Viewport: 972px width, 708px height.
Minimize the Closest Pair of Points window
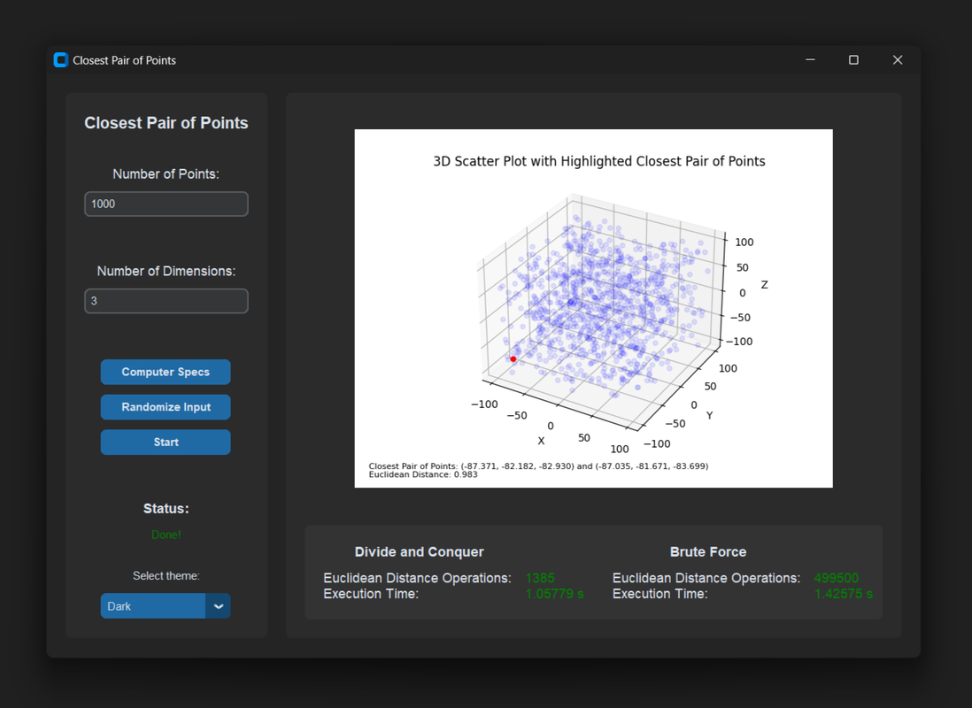tap(810, 60)
